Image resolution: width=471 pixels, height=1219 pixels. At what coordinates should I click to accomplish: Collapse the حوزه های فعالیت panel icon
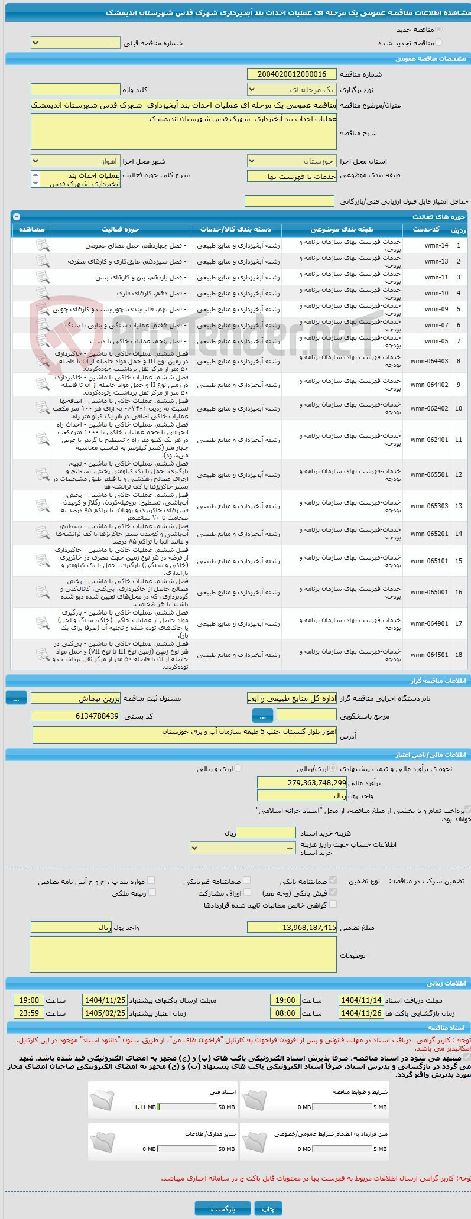(17, 217)
